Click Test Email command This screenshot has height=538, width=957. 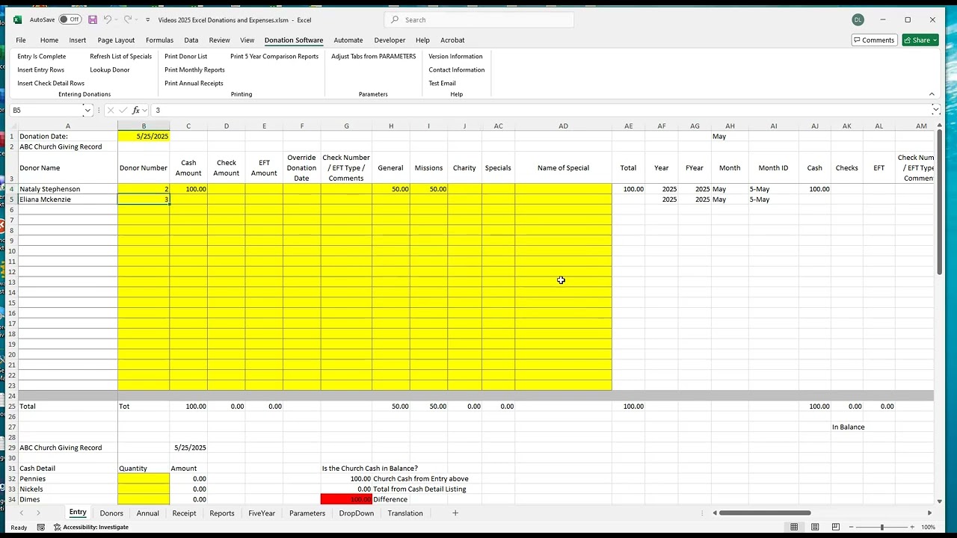(x=442, y=84)
